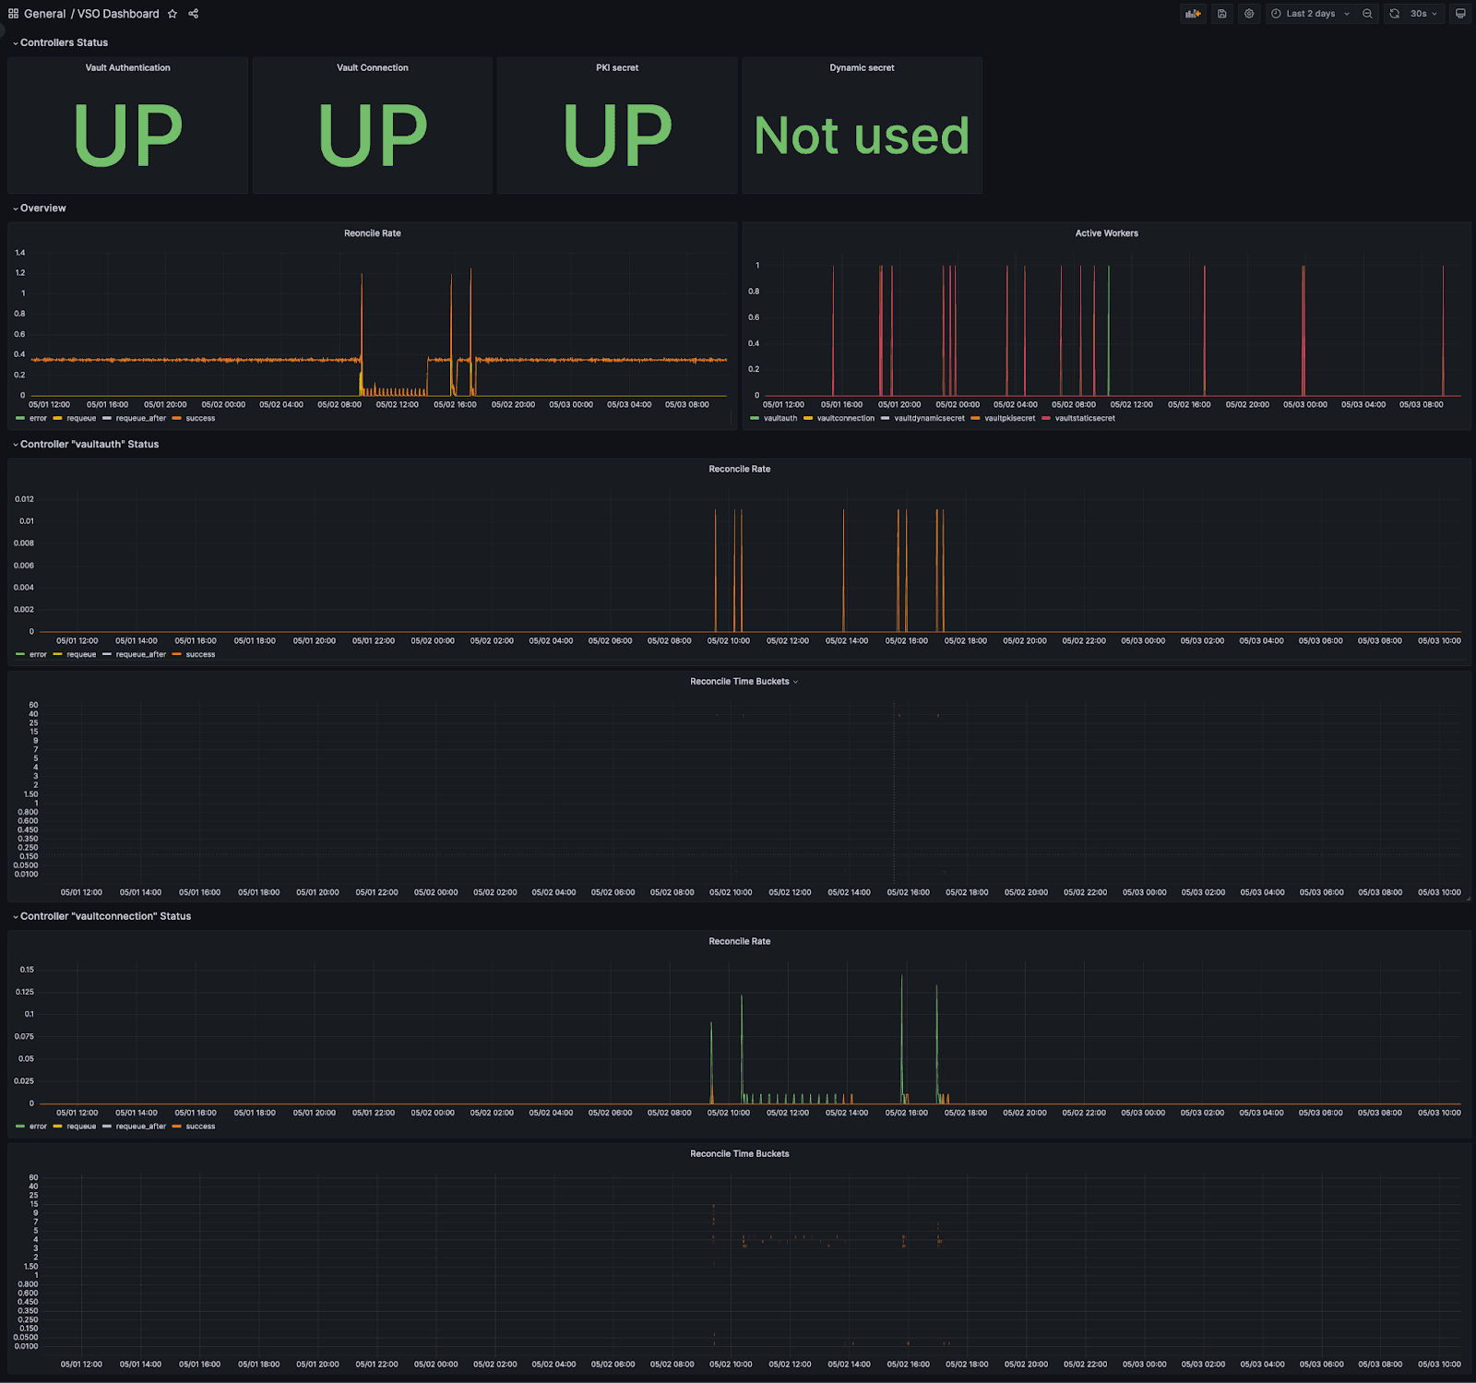Collapse the Controllers Status row
Viewport: 1476px width, 1383px height.
click(64, 42)
